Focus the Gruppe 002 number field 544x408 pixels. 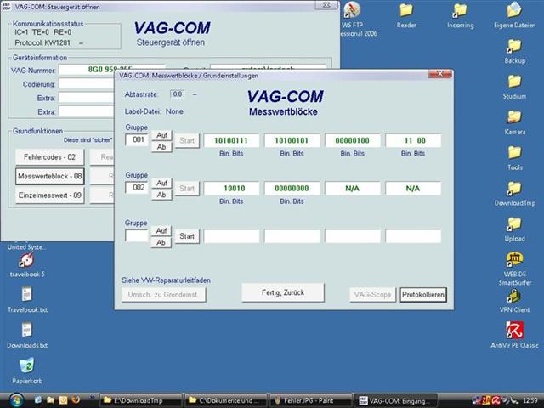pyautogui.click(x=137, y=187)
